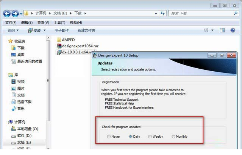
Task: Click the navigation pane scrollbar up arrow
Action: (48, 38)
